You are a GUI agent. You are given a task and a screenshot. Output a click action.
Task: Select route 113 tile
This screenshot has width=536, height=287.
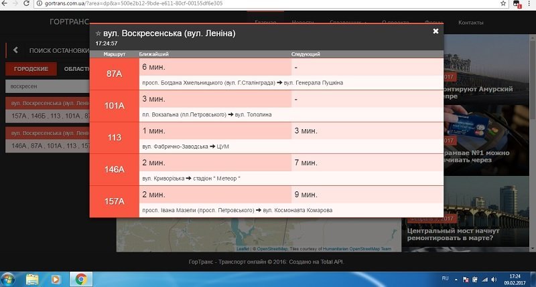click(114, 138)
